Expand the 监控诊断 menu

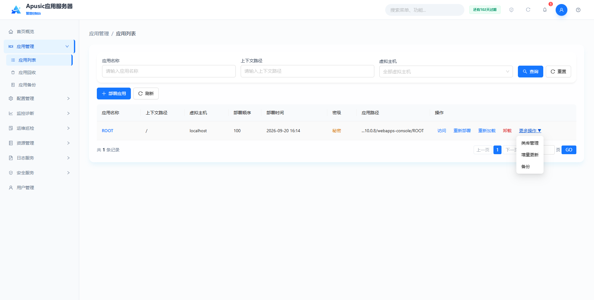click(39, 113)
